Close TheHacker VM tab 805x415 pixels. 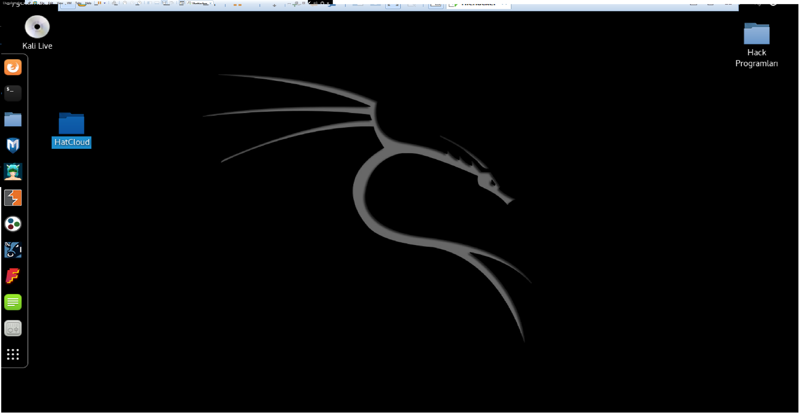210,3
